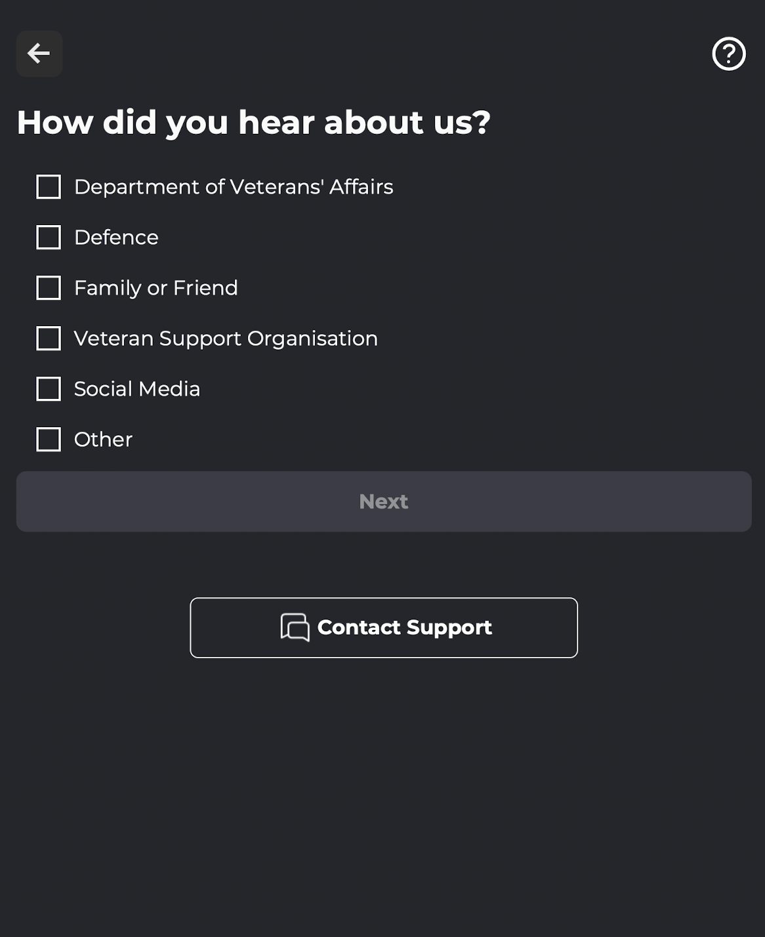Viewport: 765px width, 937px height.
Task: Click the "Other" option label text
Action: click(103, 440)
